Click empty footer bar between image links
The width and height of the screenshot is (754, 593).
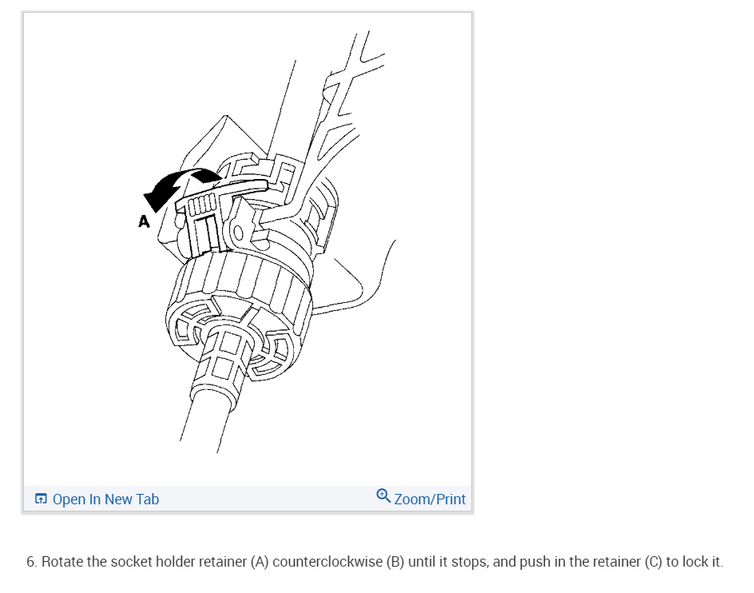(x=268, y=499)
